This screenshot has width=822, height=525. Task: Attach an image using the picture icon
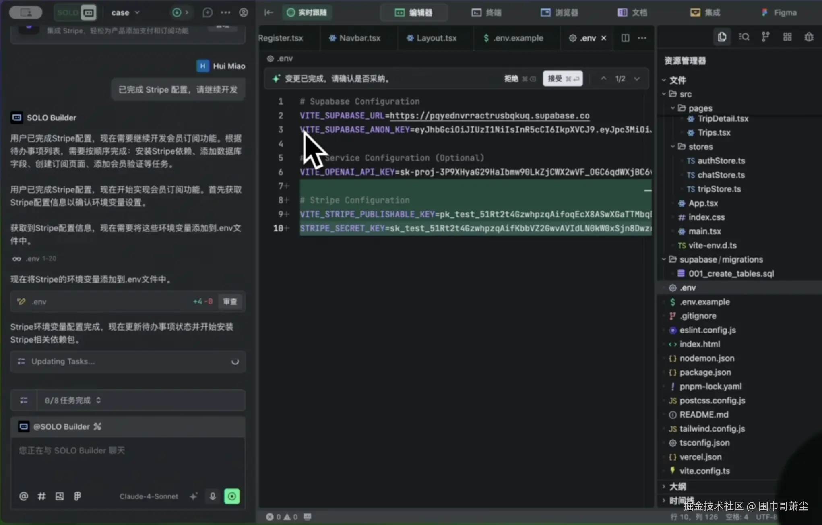[60, 496]
